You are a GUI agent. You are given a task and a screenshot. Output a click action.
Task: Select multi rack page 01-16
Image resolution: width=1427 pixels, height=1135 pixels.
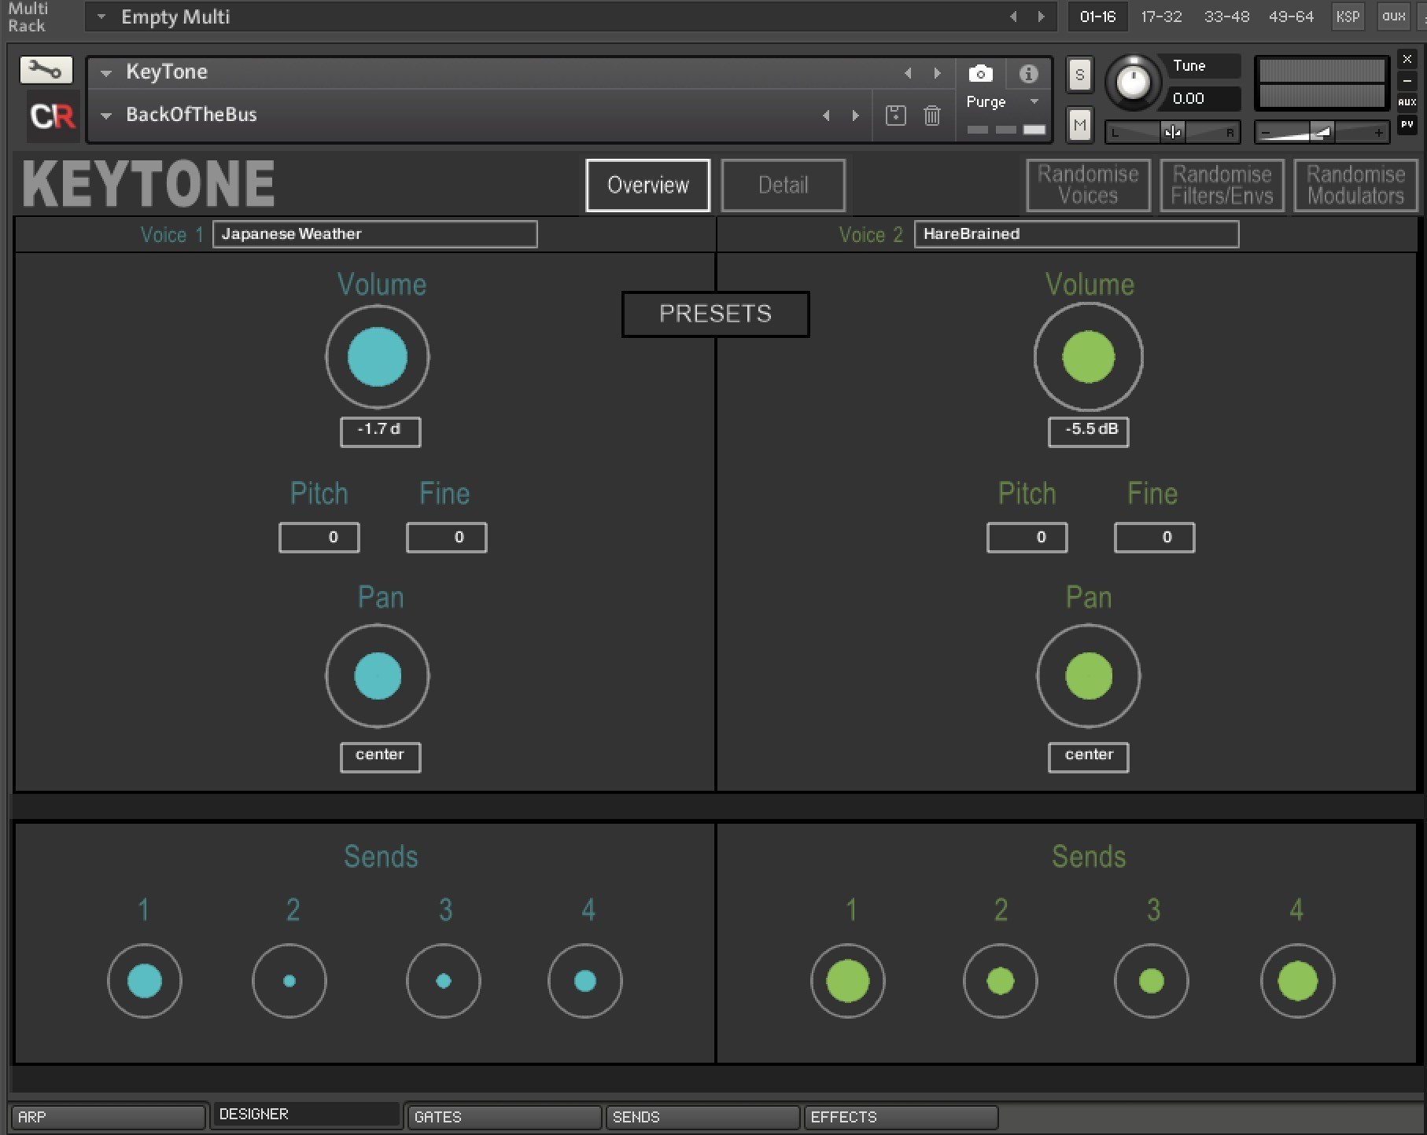click(1097, 17)
